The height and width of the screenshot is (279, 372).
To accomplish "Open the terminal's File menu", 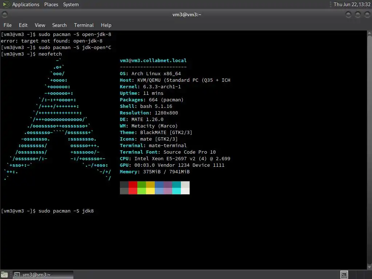I will click(7, 25).
